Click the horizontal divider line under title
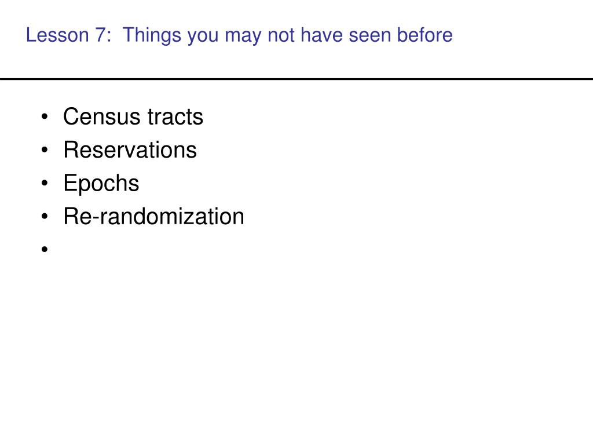 coord(296,79)
